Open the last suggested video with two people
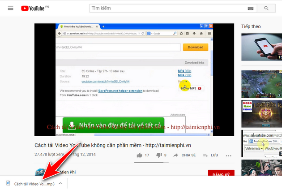The image size is (282, 190). tap(262, 168)
